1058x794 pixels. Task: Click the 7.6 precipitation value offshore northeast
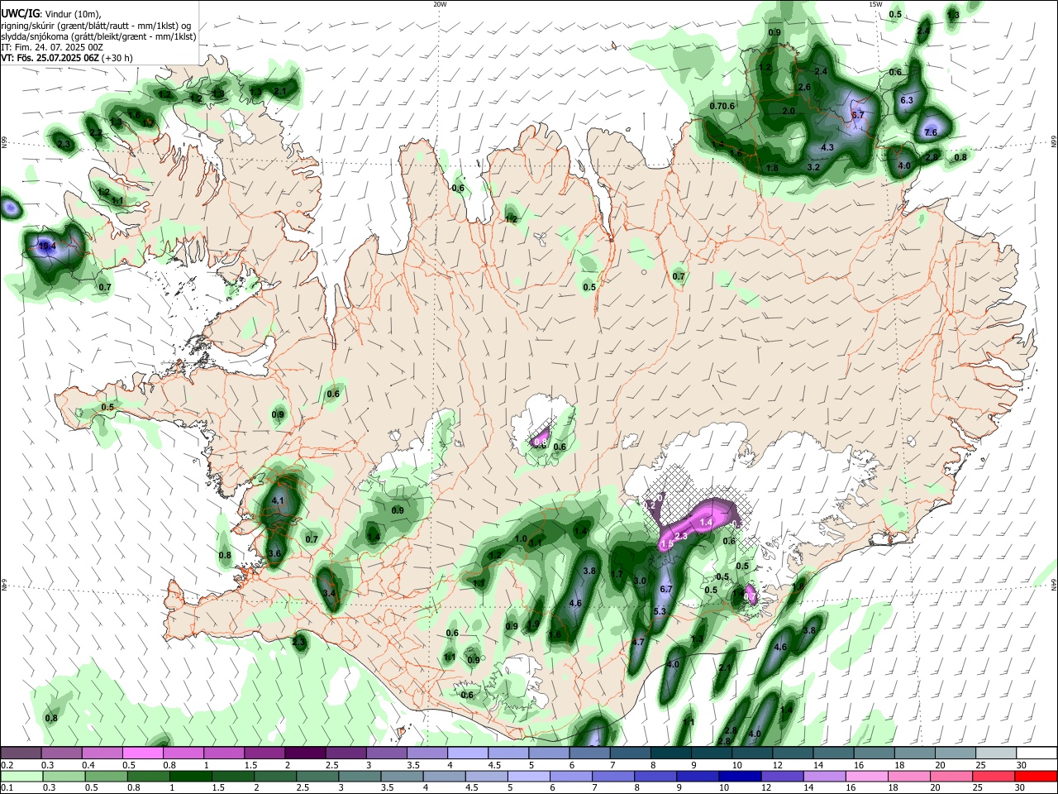point(930,132)
